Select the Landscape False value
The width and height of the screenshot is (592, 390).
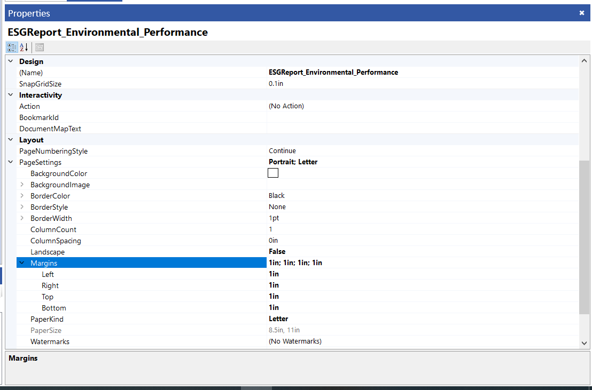(422, 252)
